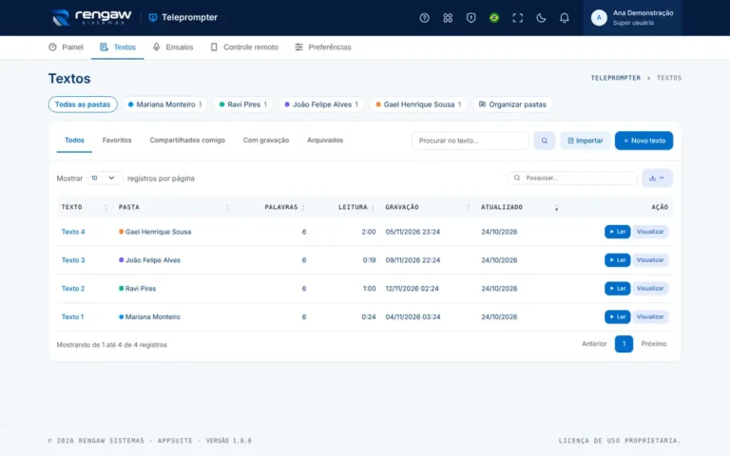Screen dimensions: 730x456
Task: Click Ler for Texto 4
Action: (617, 232)
